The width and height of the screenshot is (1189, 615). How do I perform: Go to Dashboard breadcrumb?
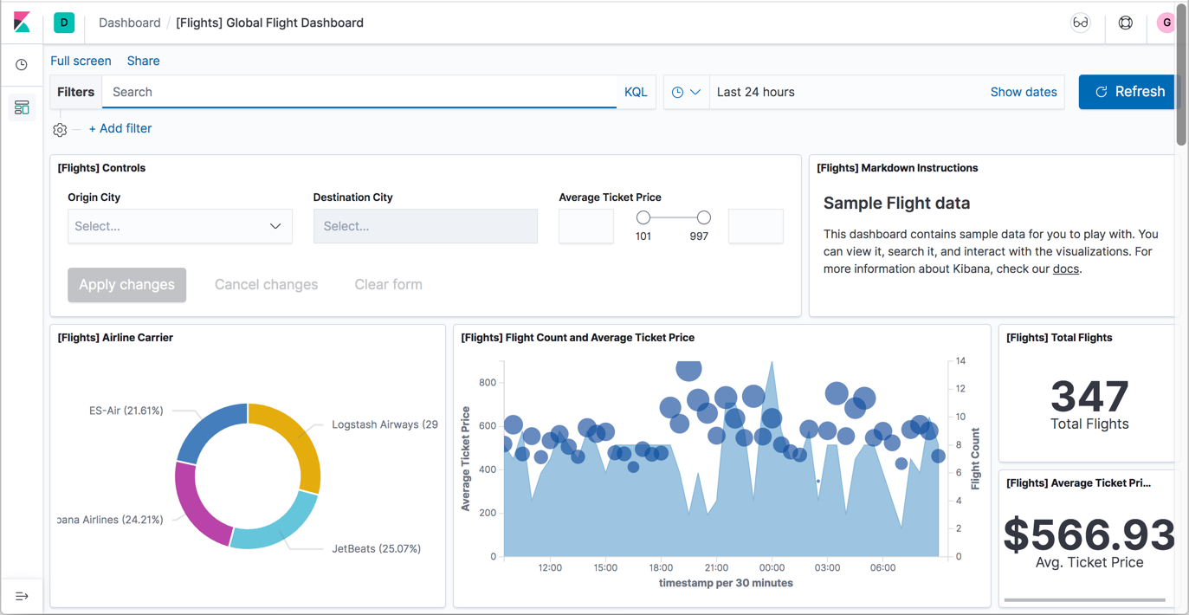129,23
